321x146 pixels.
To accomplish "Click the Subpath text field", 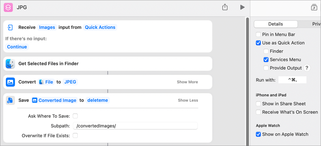I will 135,126.
